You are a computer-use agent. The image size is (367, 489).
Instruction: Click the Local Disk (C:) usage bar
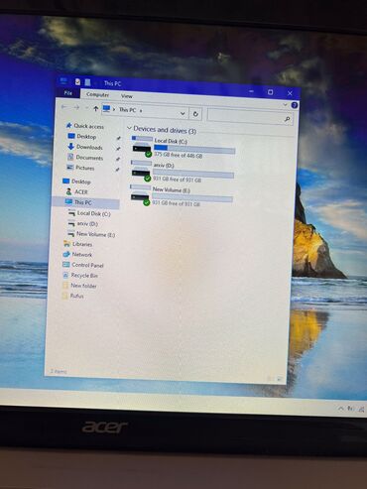[194, 150]
